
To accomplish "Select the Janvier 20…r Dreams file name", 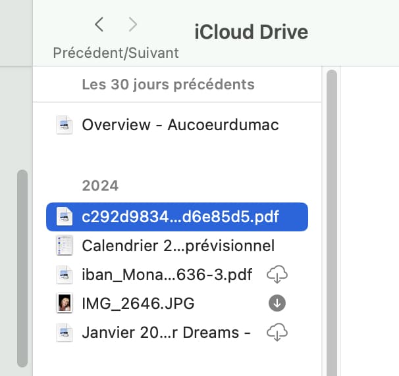I will [166, 333].
